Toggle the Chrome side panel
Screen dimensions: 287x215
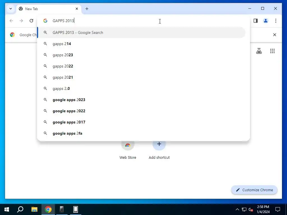(x=256, y=21)
